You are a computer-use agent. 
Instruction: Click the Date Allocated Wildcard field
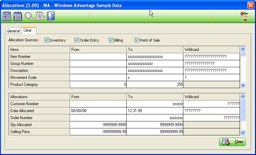211,111
